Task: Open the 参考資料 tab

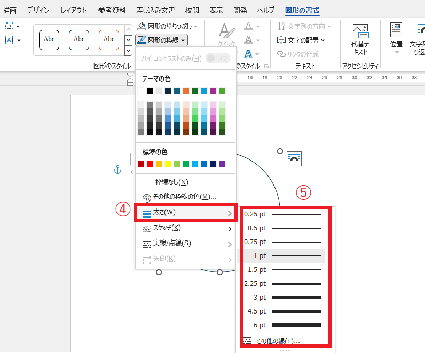Action: [x=112, y=10]
